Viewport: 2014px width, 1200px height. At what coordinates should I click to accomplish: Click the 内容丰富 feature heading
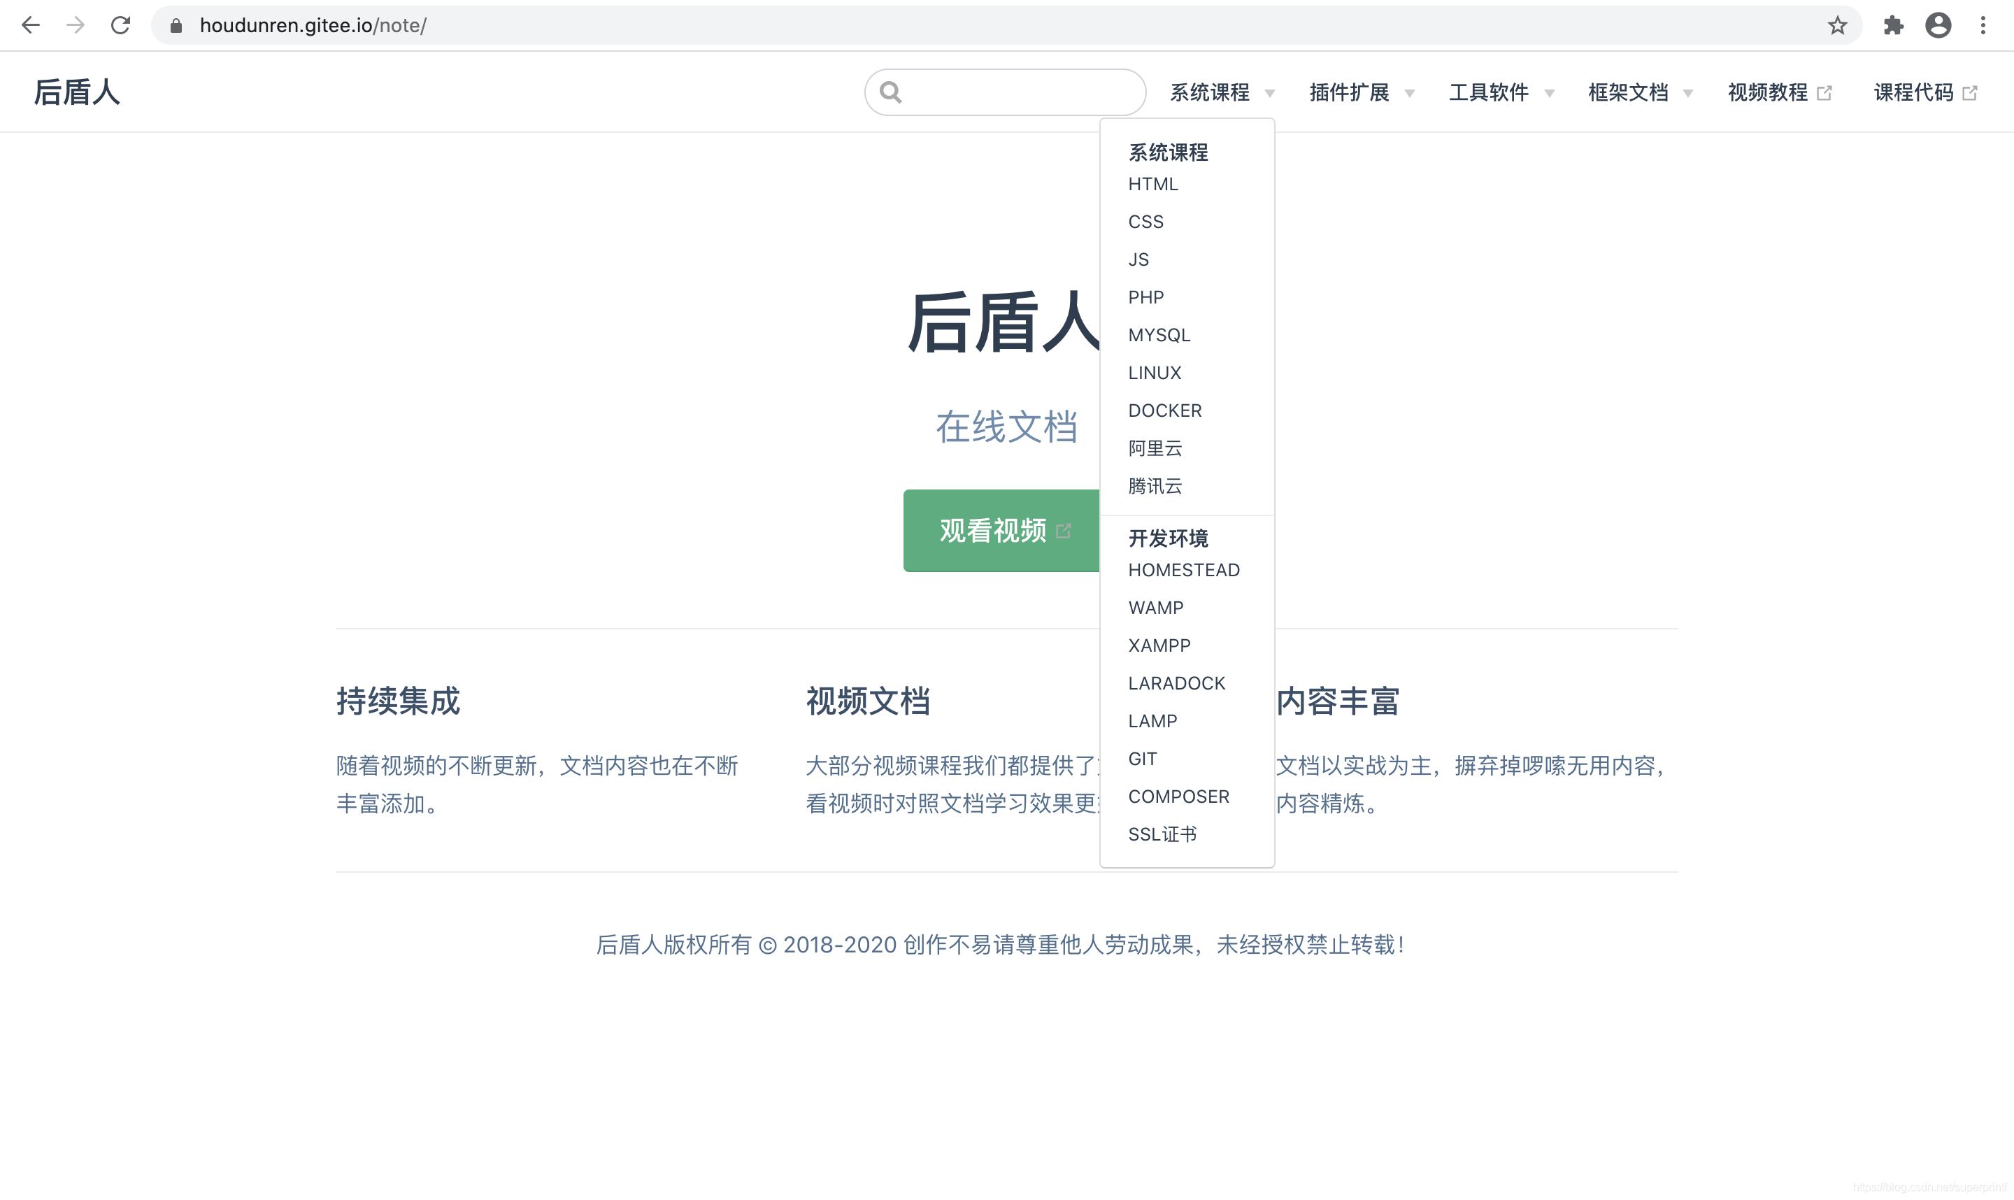(x=1338, y=700)
